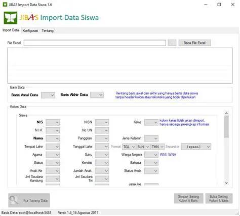Click the Kolom Data scroll down arrow
240x216 pixels.
(x=226, y=183)
